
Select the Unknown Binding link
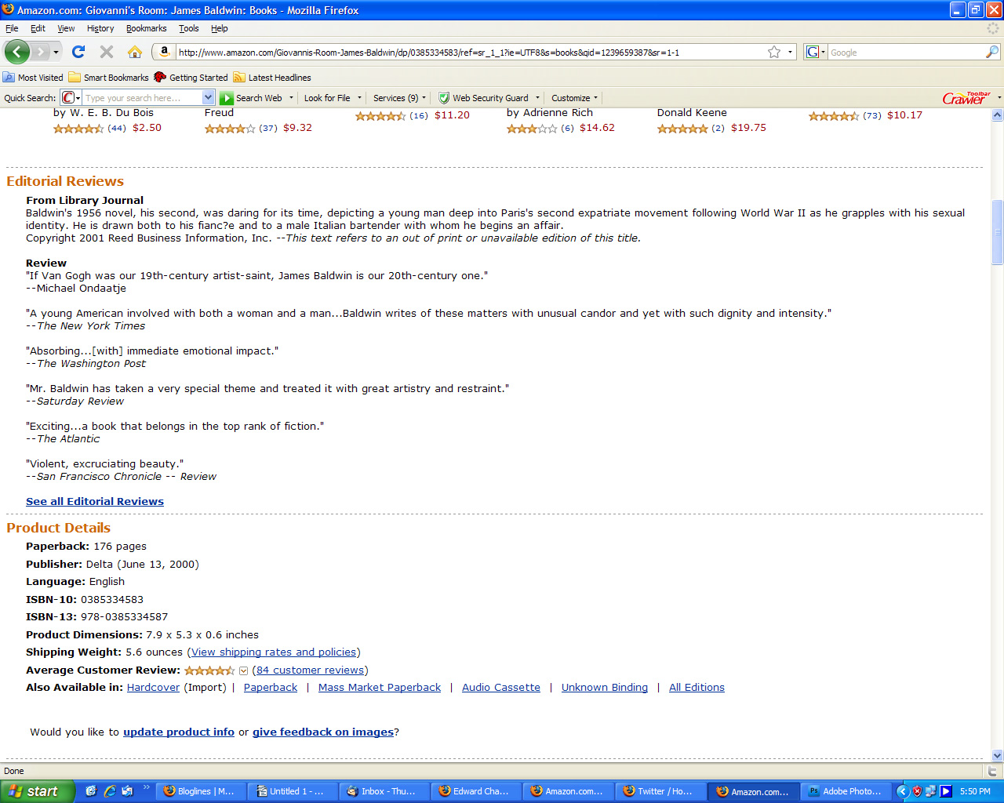point(605,687)
